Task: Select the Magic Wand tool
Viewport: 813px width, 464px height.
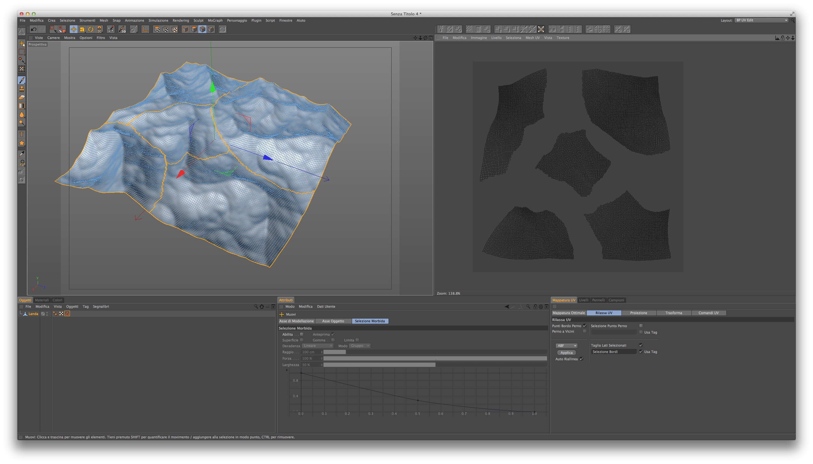Action: pyautogui.click(x=22, y=60)
